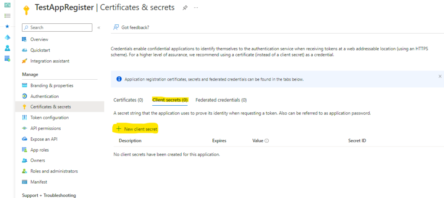Open the Manifest editor

[39, 182]
